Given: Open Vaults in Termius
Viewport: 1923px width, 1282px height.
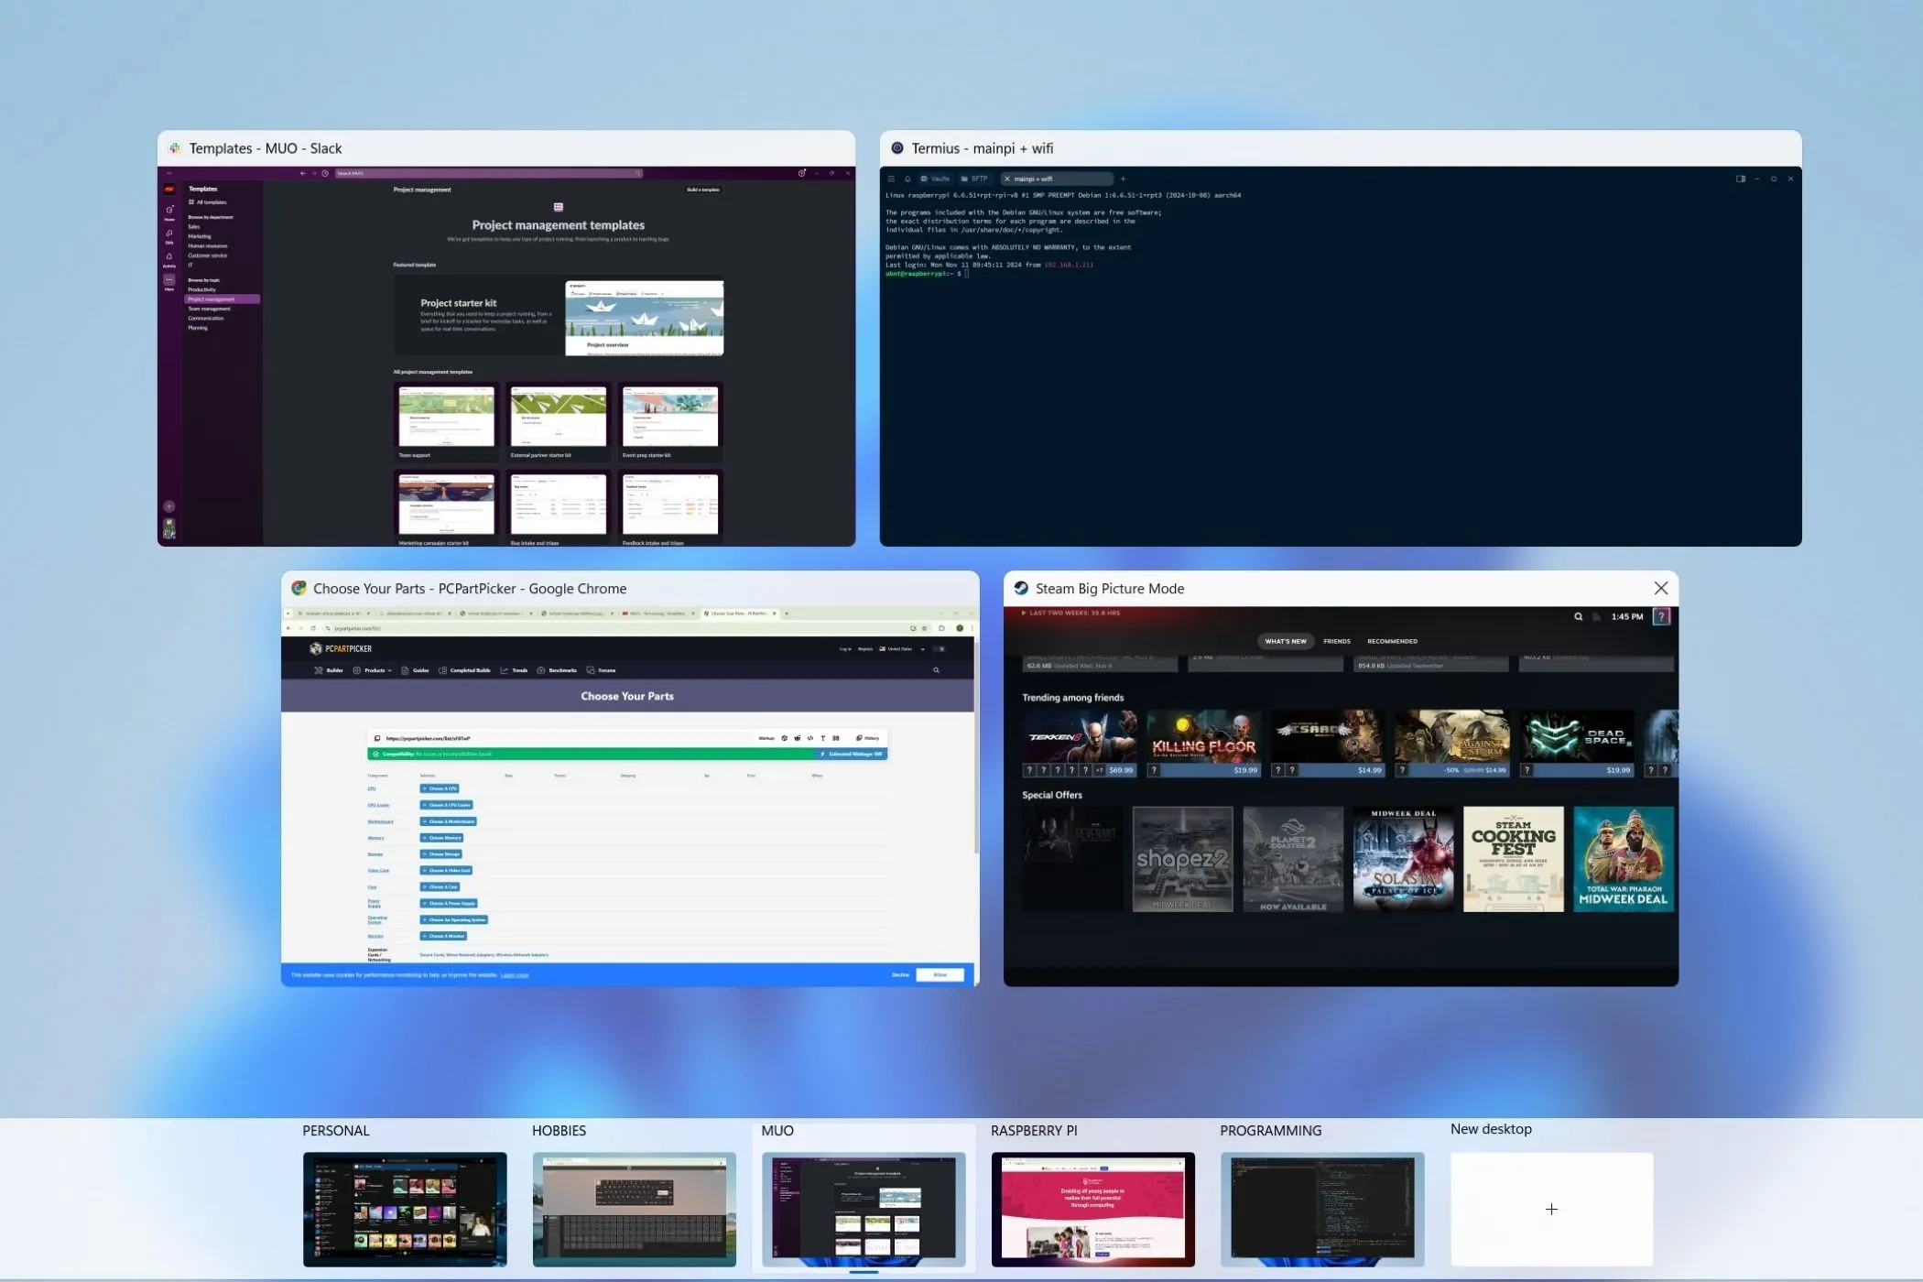Looking at the screenshot, I should tap(935, 179).
